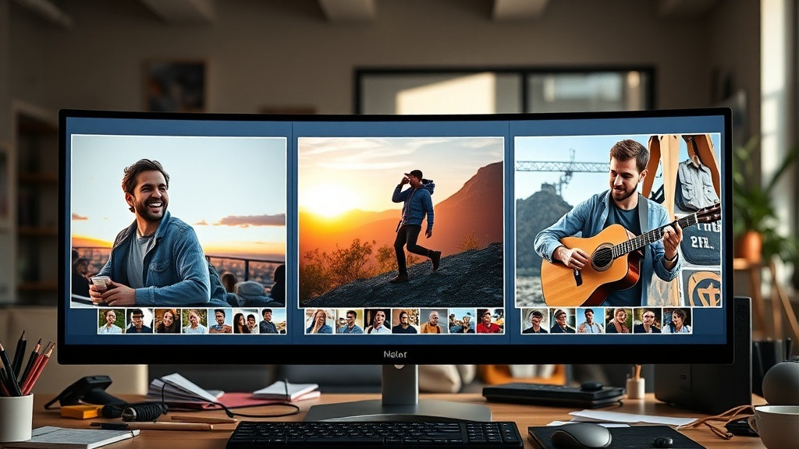This screenshot has height=449, width=799.
Task: Open the large sunset hiker silhouette photo
Action: (400, 222)
